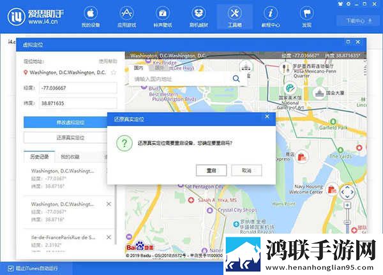Viewport: 383px width, 275px height.
Task: Open the 刷机越狱 dropbox-style icon
Action: 199,13
